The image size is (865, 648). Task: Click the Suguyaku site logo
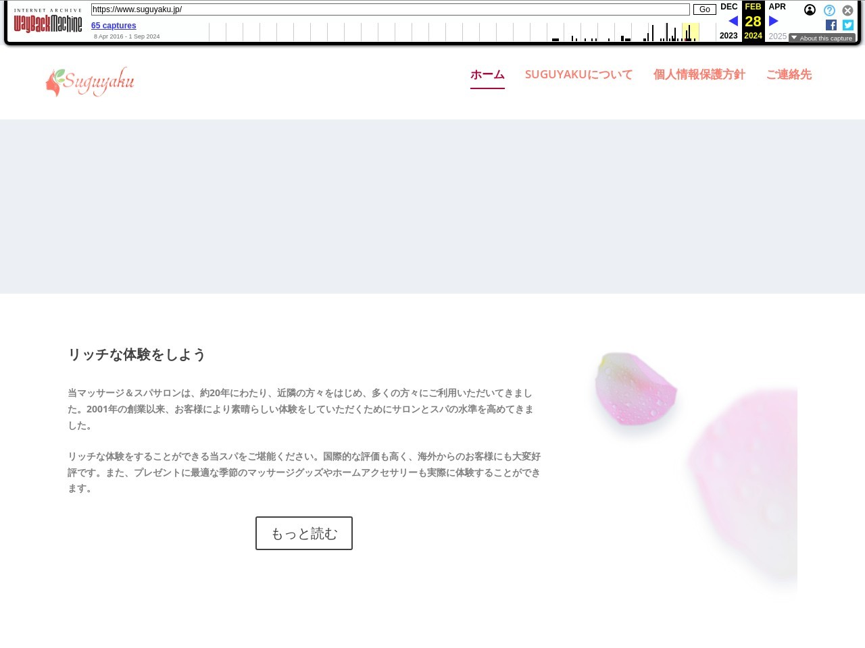click(90, 82)
